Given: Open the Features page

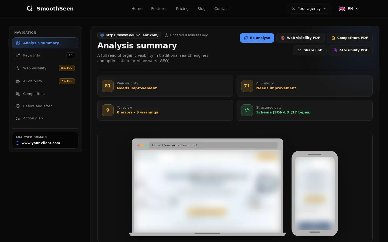Looking at the screenshot, I should (x=159, y=9).
